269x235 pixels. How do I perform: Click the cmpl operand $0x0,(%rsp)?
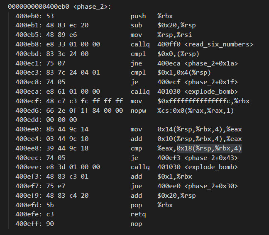[179, 54]
